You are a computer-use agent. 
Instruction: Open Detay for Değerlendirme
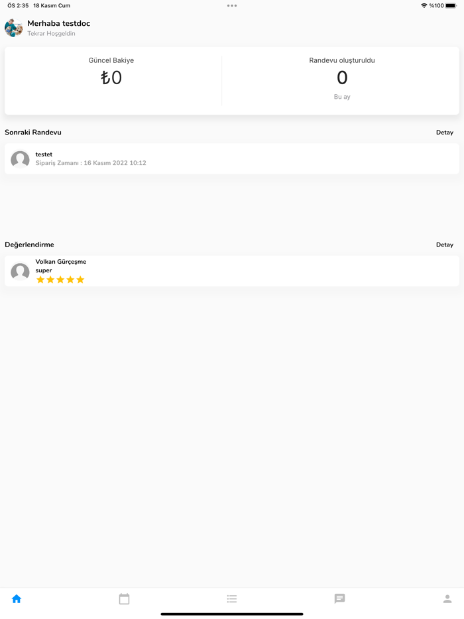pyautogui.click(x=444, y=245)
